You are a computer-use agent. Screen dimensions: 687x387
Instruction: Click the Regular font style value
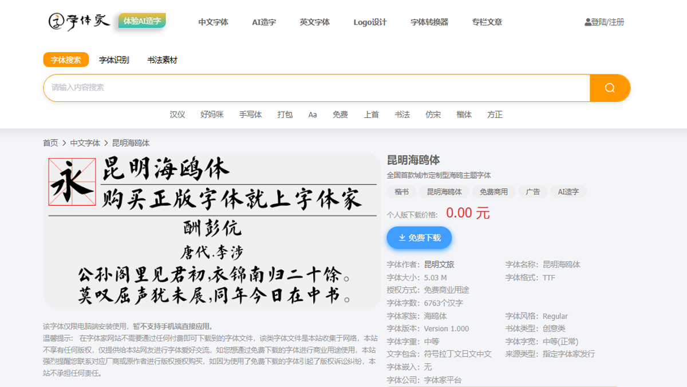point(555,316)
